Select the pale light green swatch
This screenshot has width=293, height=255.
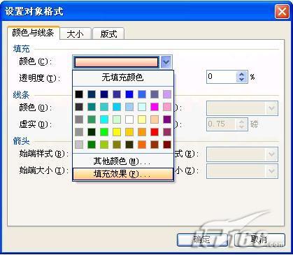tap(117, 119)
